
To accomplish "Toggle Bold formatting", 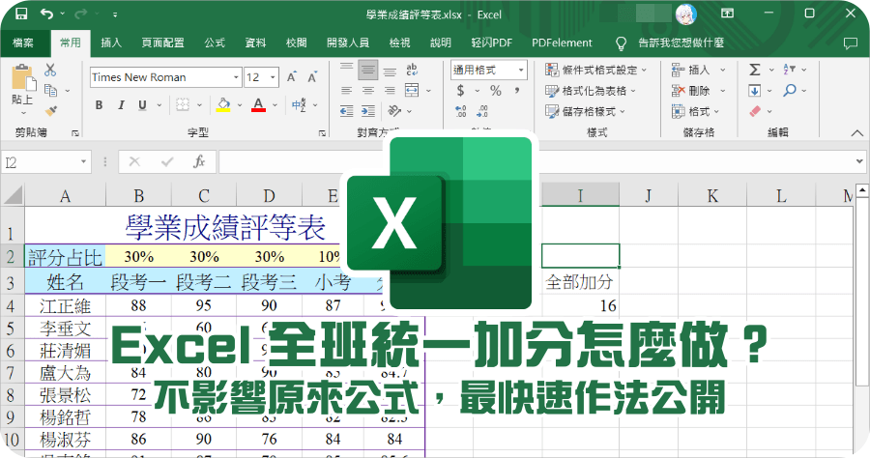I will [x=99, y=105].
